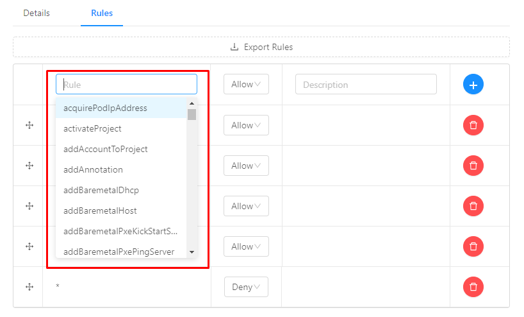This screenshot has height=317, width=524.
Task: Click the Export Rules download icon
Action: [234, 47]
